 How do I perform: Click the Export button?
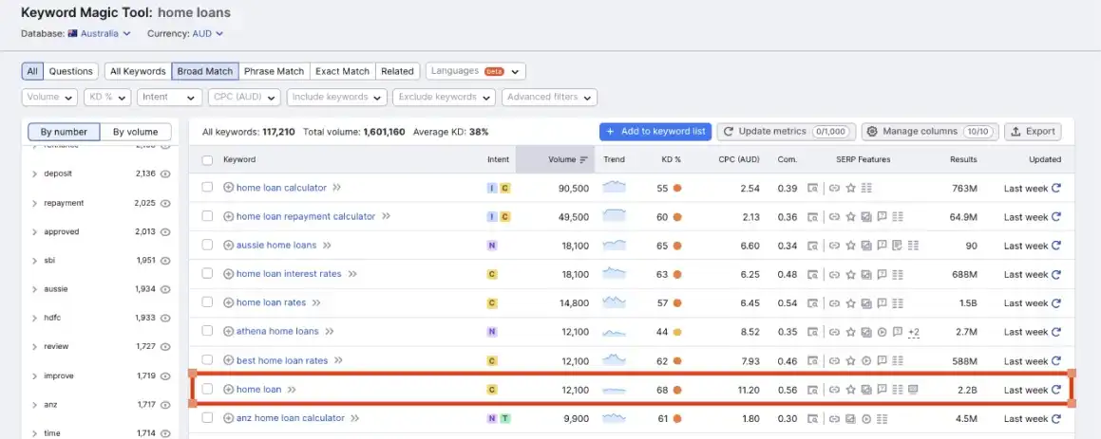pyautogui.click(x=1033, y=132)
